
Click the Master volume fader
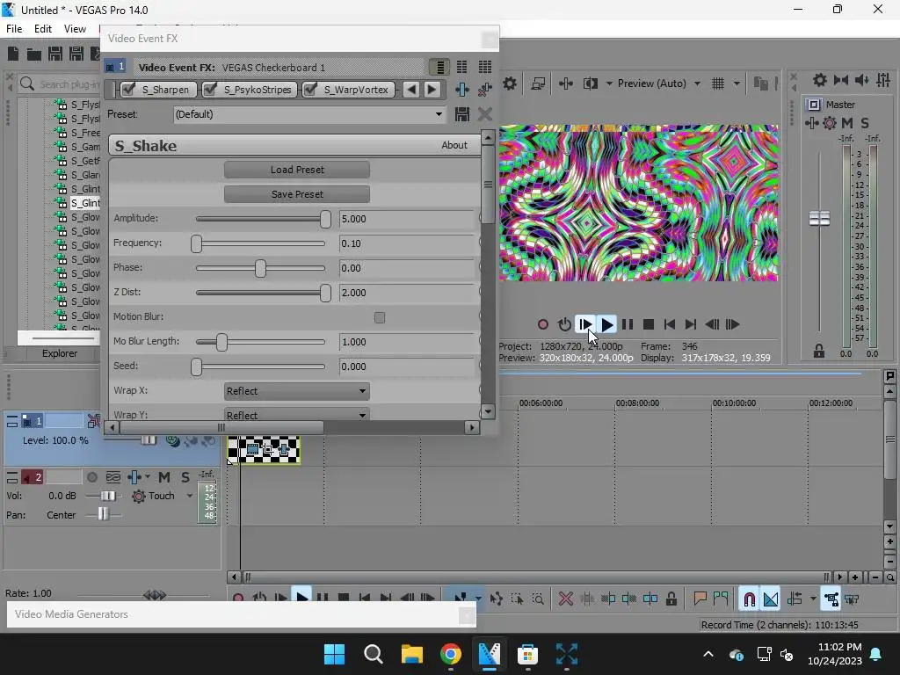819,219
